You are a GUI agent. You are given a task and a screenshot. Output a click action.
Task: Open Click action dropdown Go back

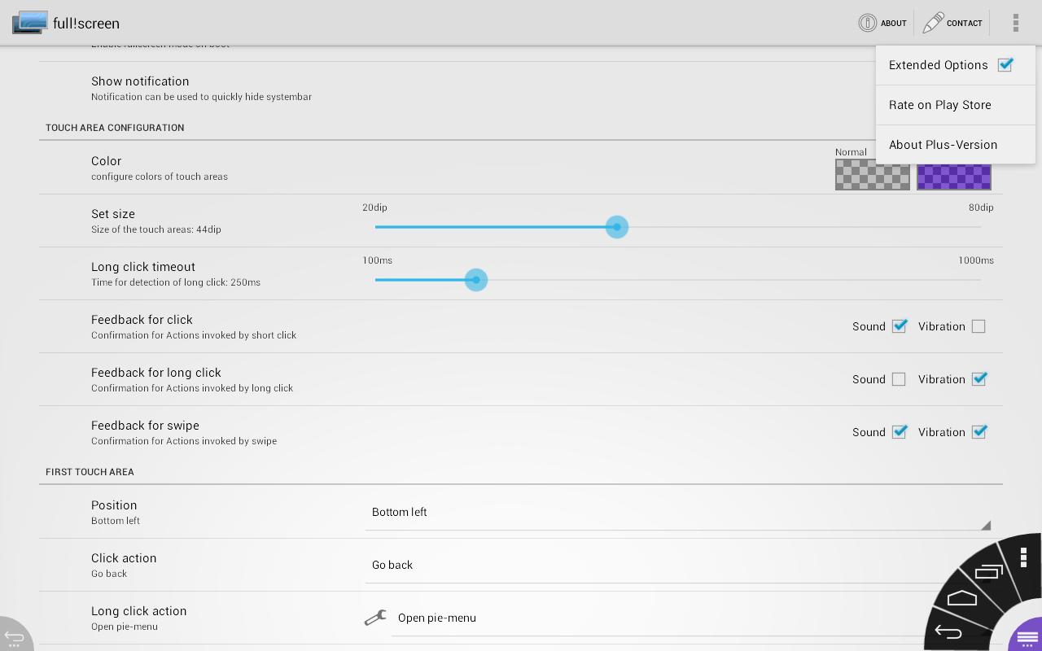tap(677, 566)
